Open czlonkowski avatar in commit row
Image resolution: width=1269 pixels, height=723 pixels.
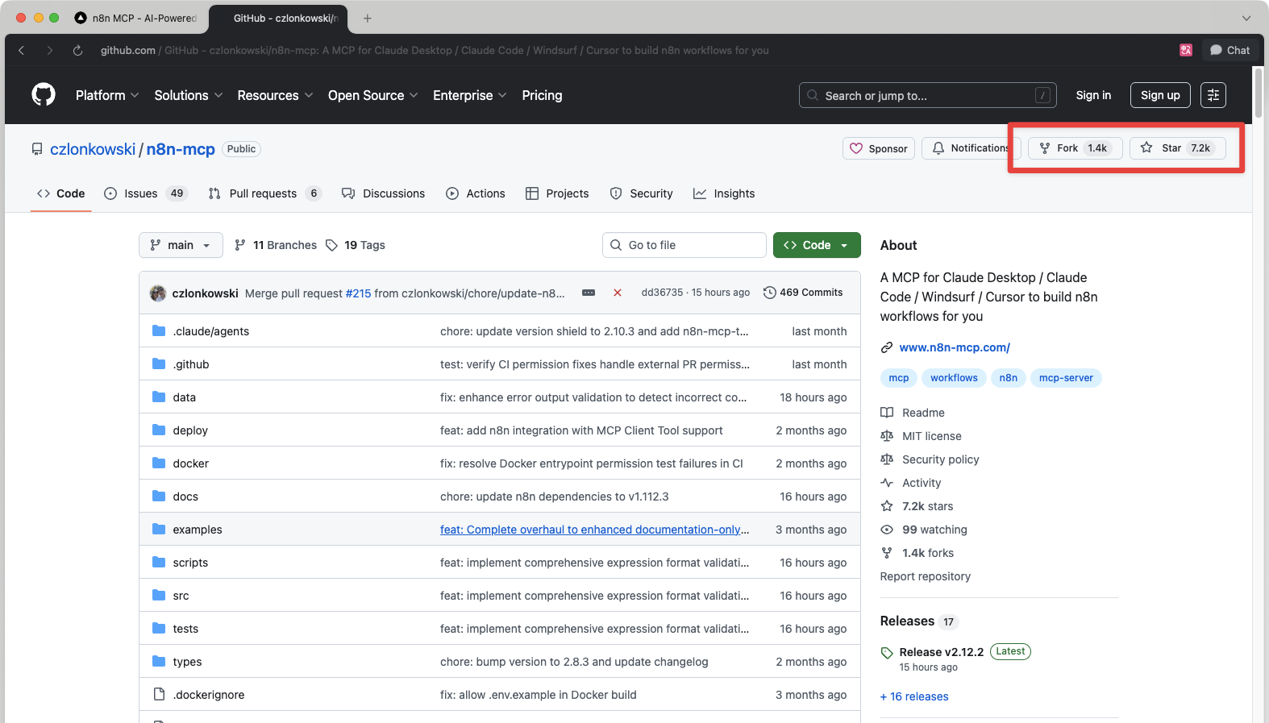coord(158,293)
